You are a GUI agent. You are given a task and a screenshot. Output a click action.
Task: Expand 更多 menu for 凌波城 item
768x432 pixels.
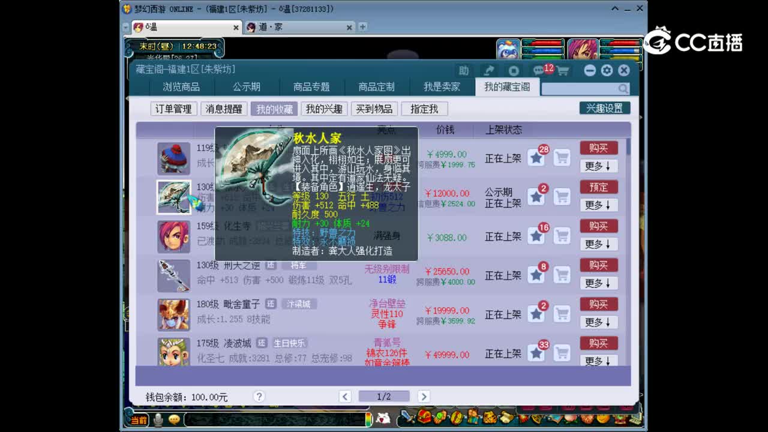pos(598,361)
